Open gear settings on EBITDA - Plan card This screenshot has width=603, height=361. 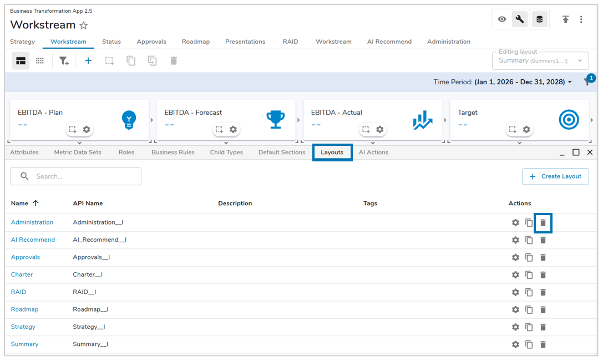point(87,129)
